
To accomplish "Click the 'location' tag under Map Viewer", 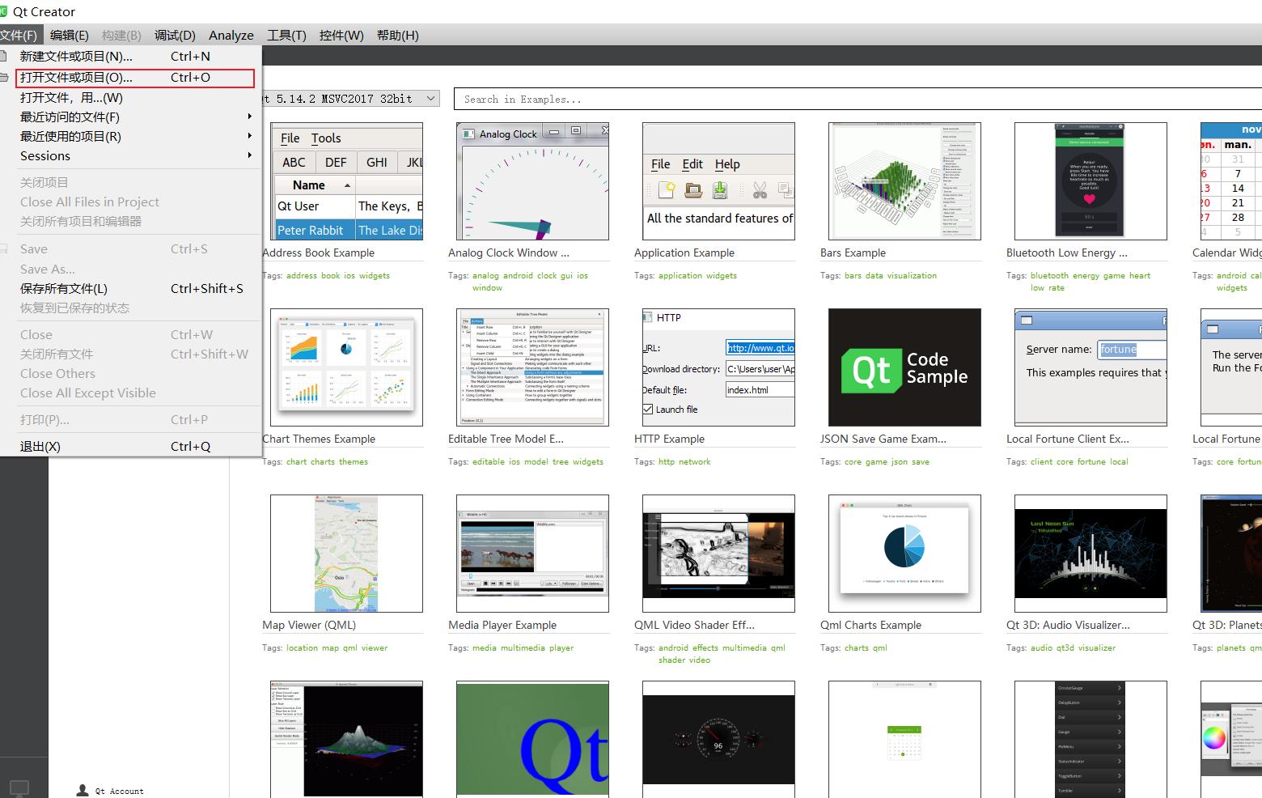I will 302,648.
